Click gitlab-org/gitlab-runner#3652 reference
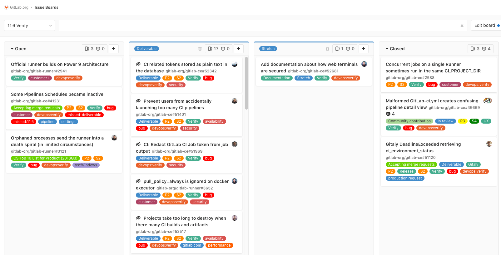501x255 pixels. click(185, 188)
